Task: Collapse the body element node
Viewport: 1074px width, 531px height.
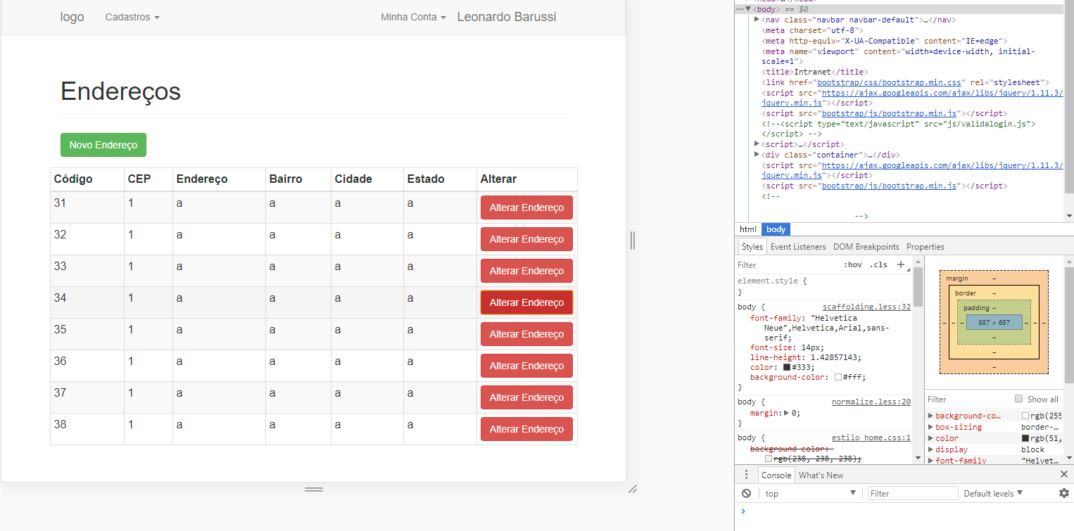Action: [x=749, y=9]
